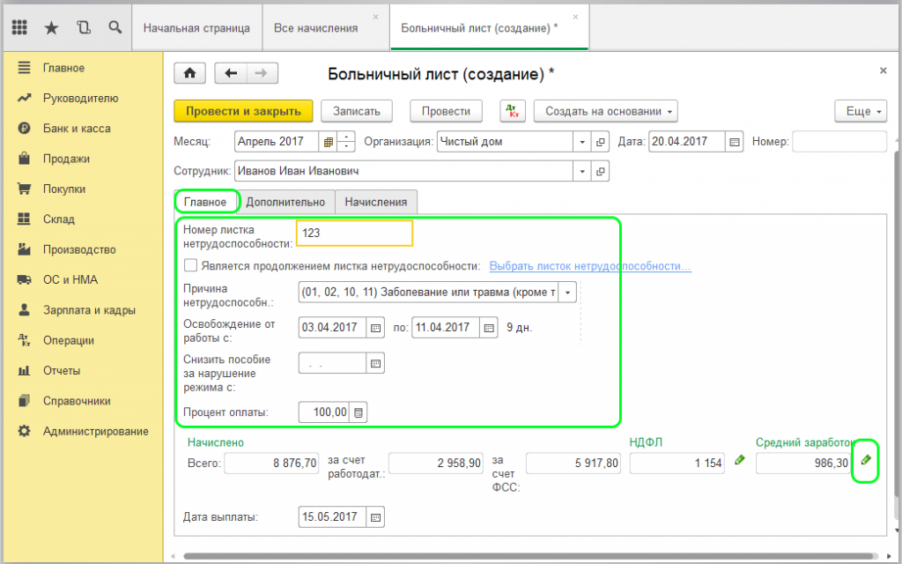Expand Причина нетрудоспособности dropdown

point(568,293)
